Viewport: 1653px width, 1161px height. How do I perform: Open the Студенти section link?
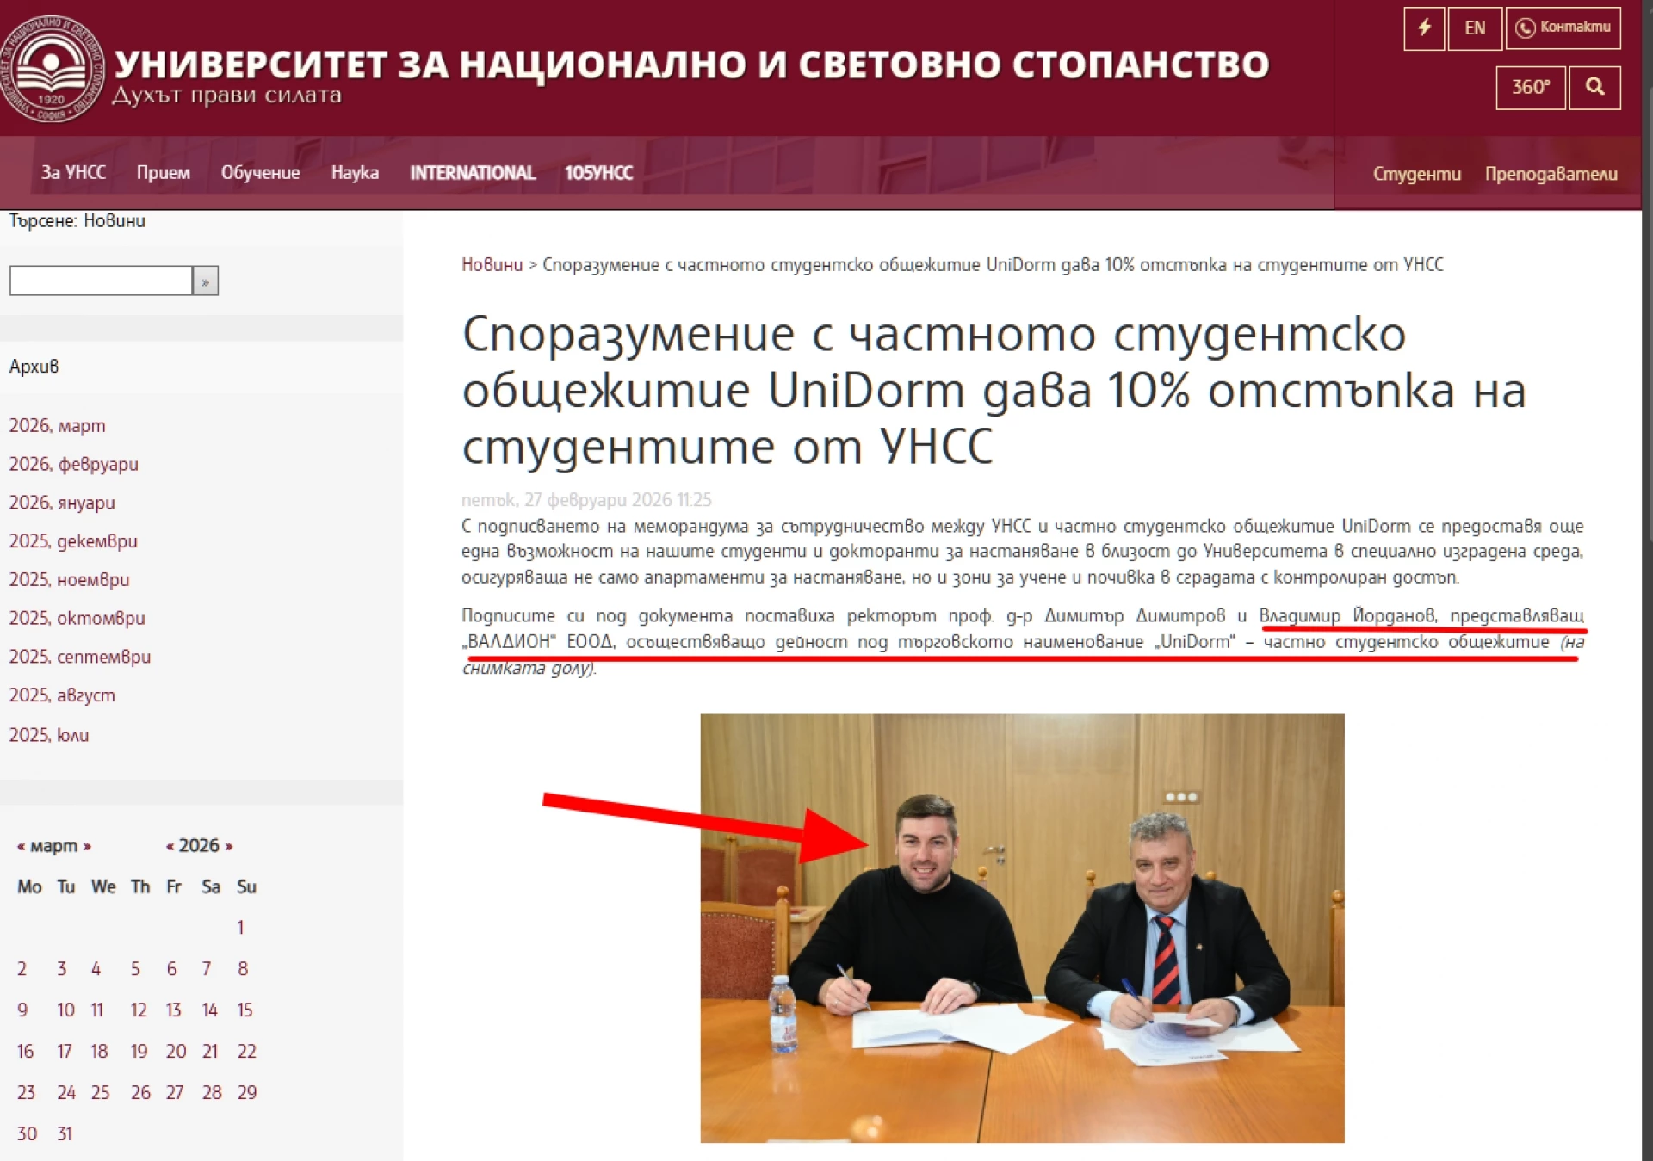(x=1417, y=174)
